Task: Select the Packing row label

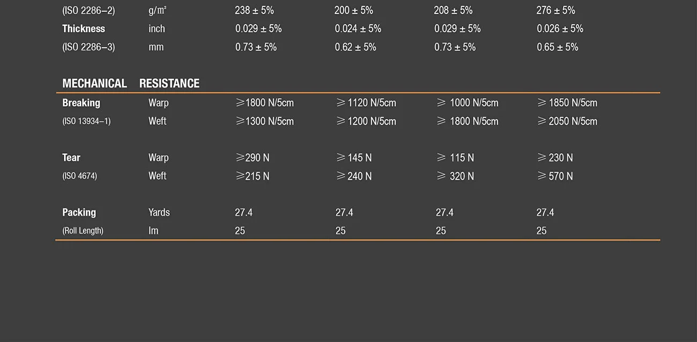Action: 79,212
